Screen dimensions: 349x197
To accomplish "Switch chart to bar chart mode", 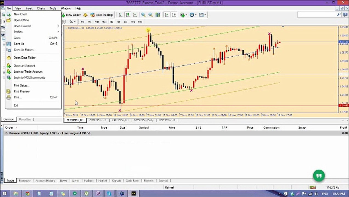I will pos(120,15).
